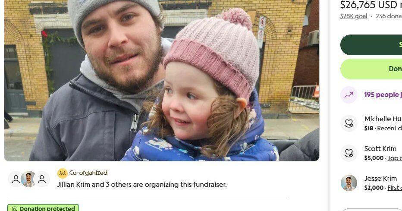The image size is (402, 211).
Task: Open the Recent donation link
Action: (x=389, y=128)
